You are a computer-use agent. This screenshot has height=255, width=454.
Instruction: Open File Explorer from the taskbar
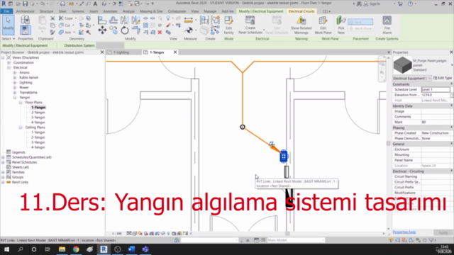[x=62, y=249]
